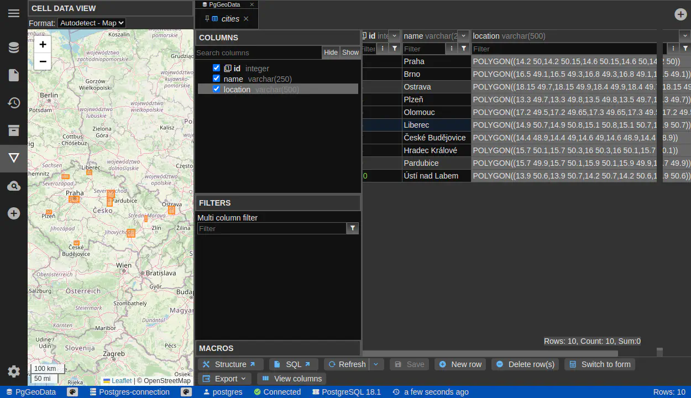Open the hamburger menu in sidebar
Screen dimensions: 691x398
coord(14,13)
